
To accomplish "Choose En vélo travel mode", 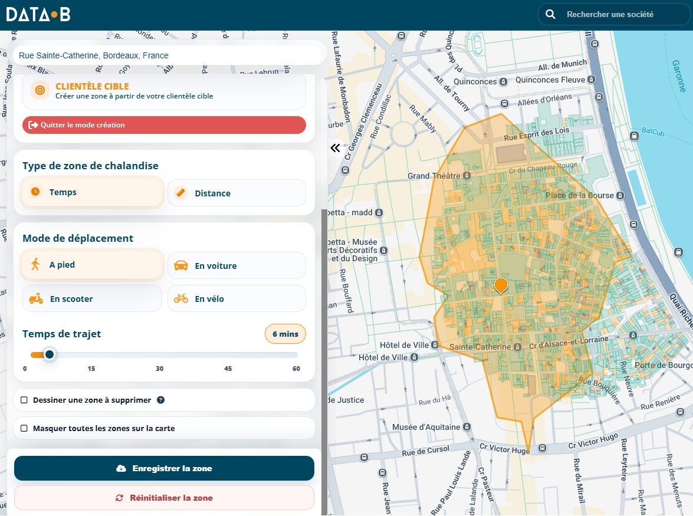I will 237,298.
